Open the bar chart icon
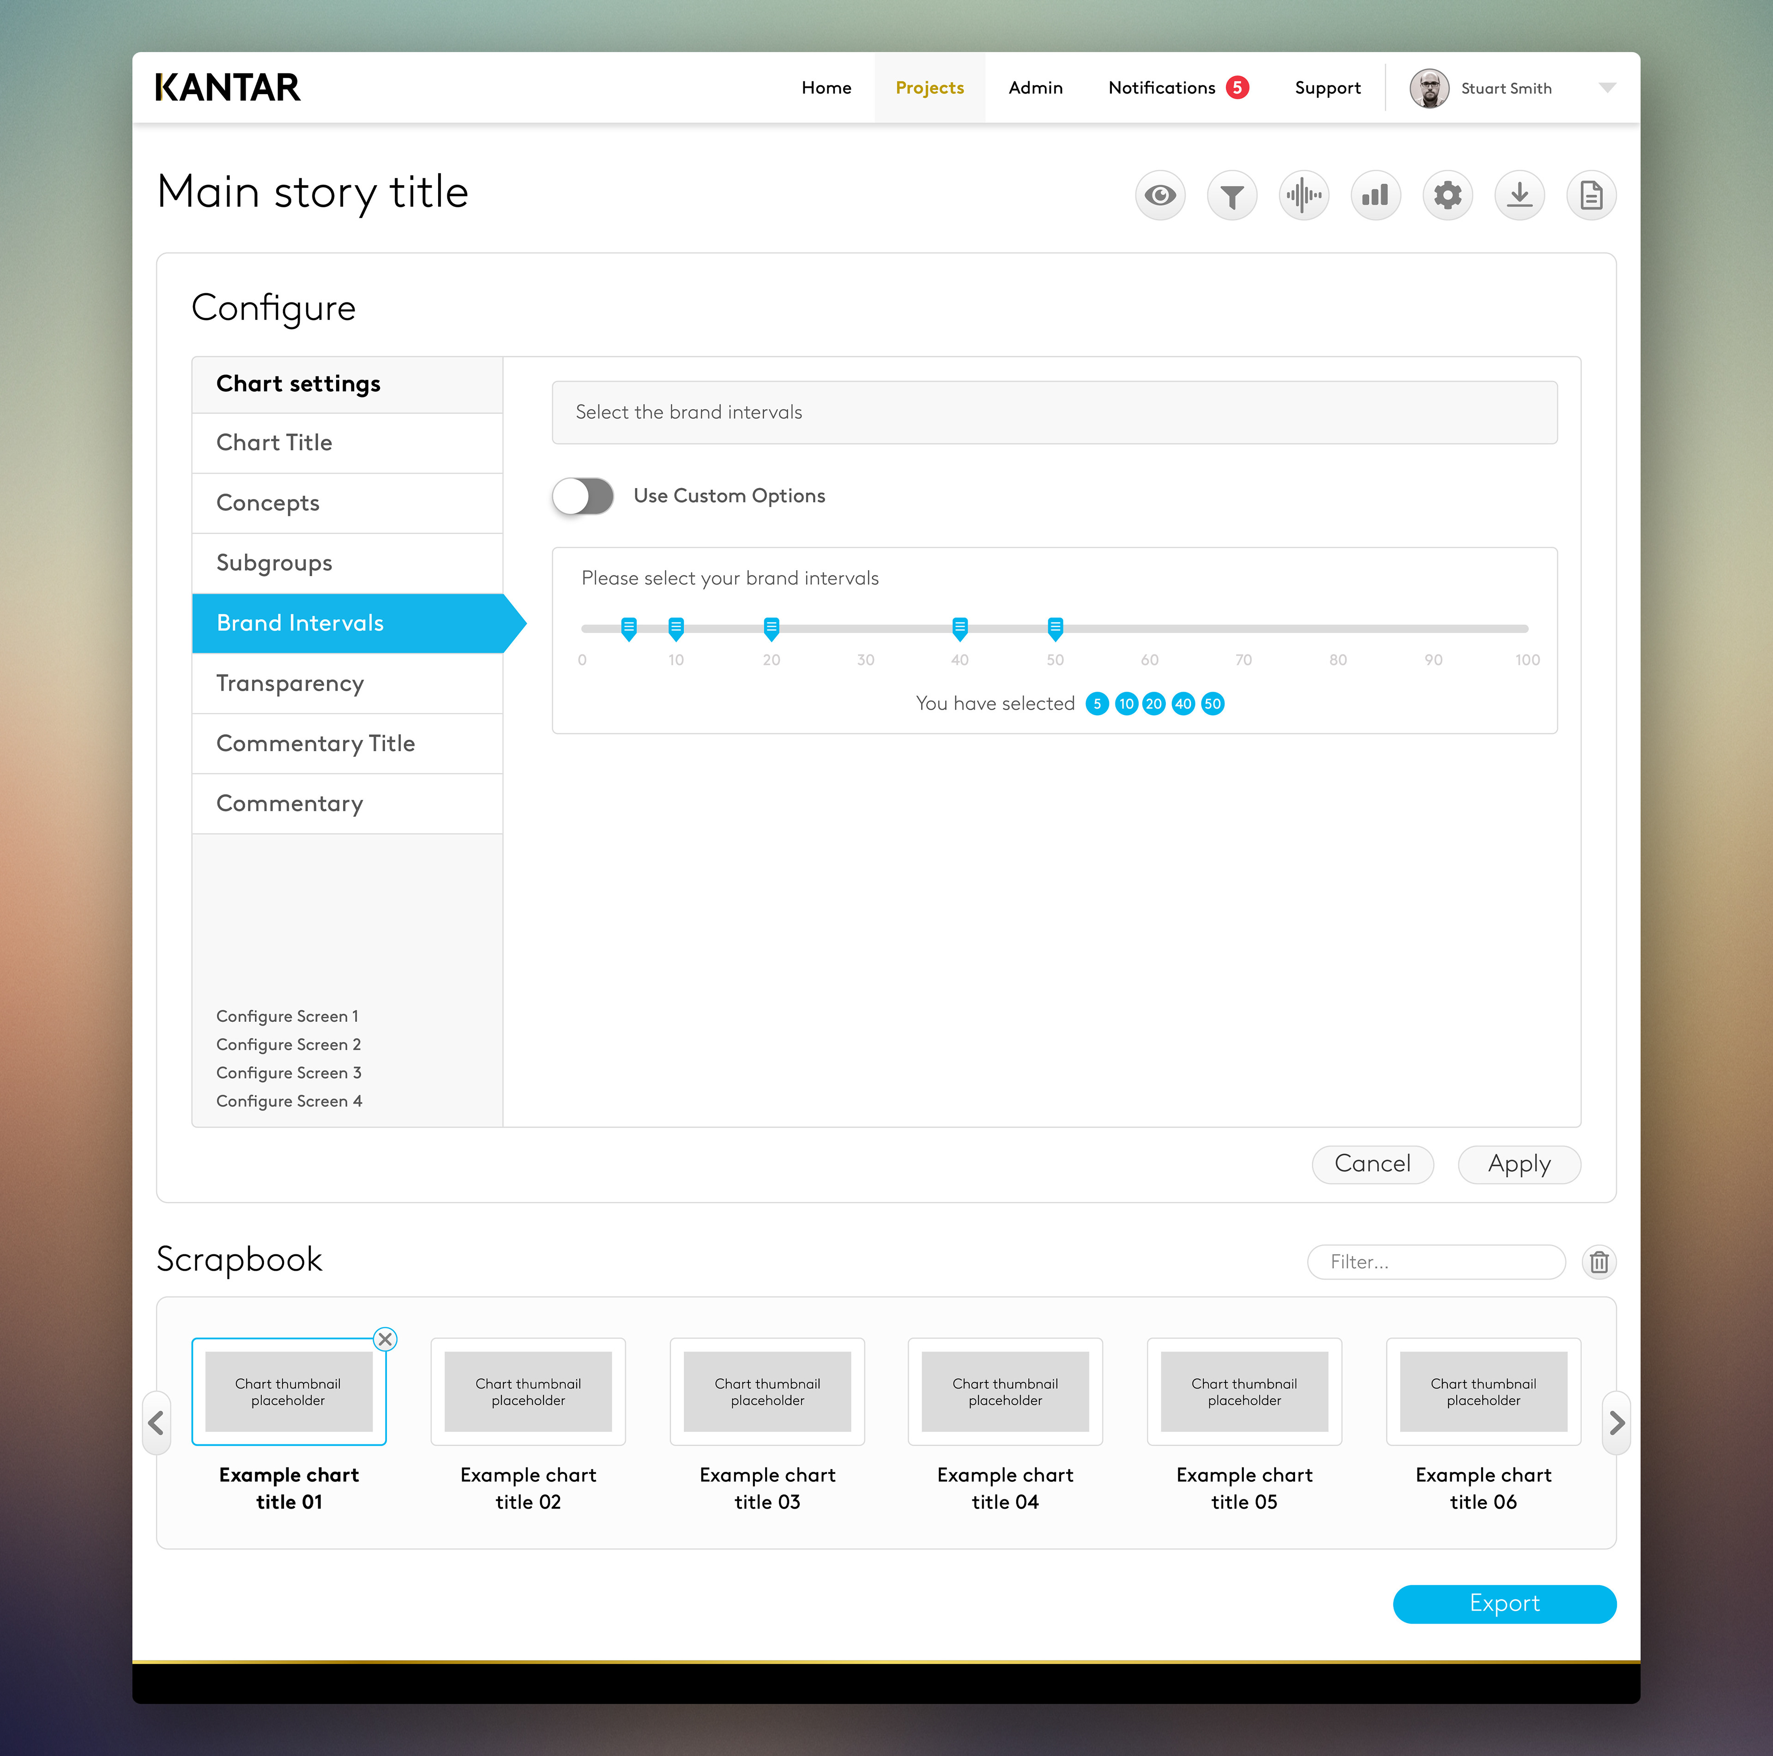 coord(1375,195)
